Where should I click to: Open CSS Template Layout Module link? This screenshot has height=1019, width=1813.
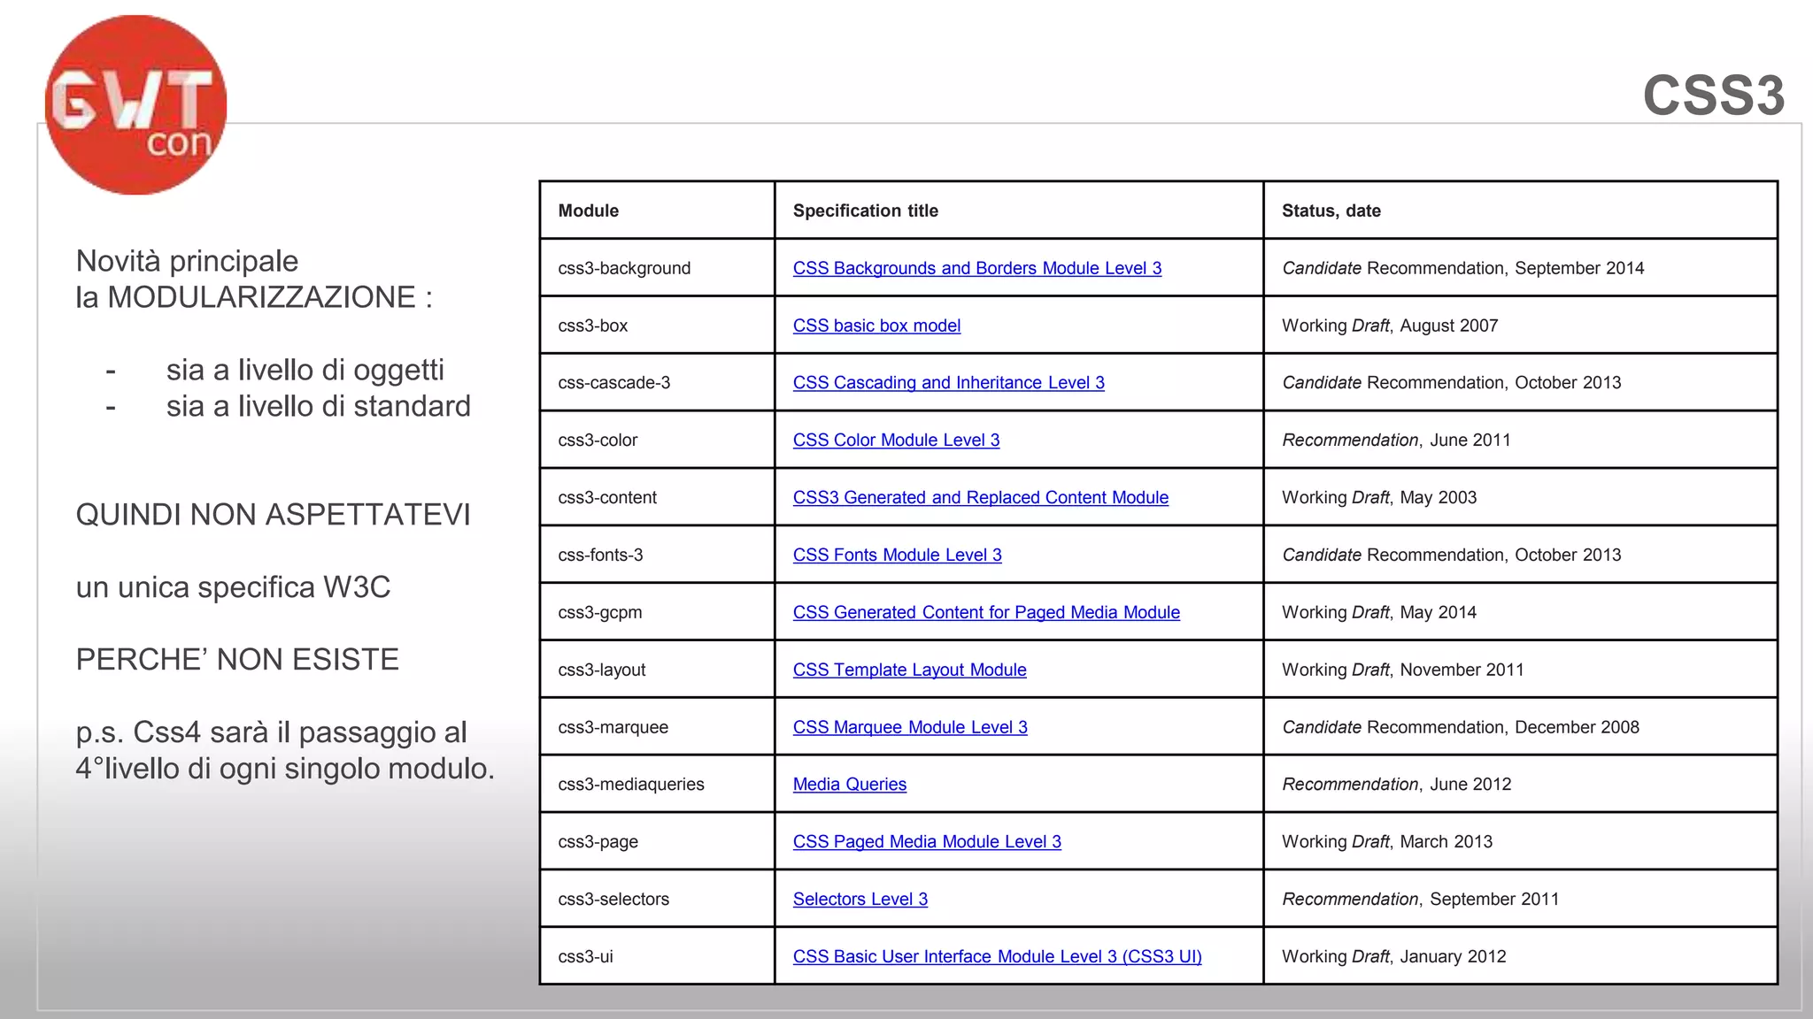point(909,670)
